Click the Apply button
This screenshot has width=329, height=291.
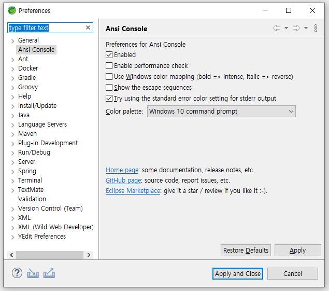(x=298, y=250)
